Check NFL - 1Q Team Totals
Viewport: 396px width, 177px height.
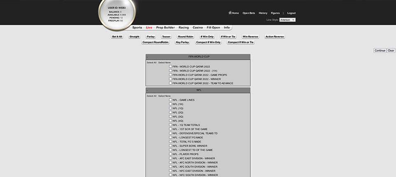pos(170,125)
